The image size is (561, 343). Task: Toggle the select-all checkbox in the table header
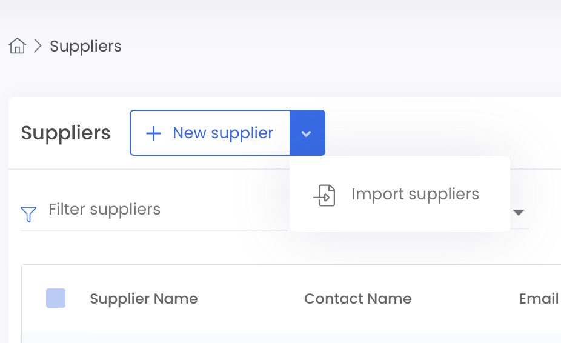pyautogui.click(x=56, y=298)
